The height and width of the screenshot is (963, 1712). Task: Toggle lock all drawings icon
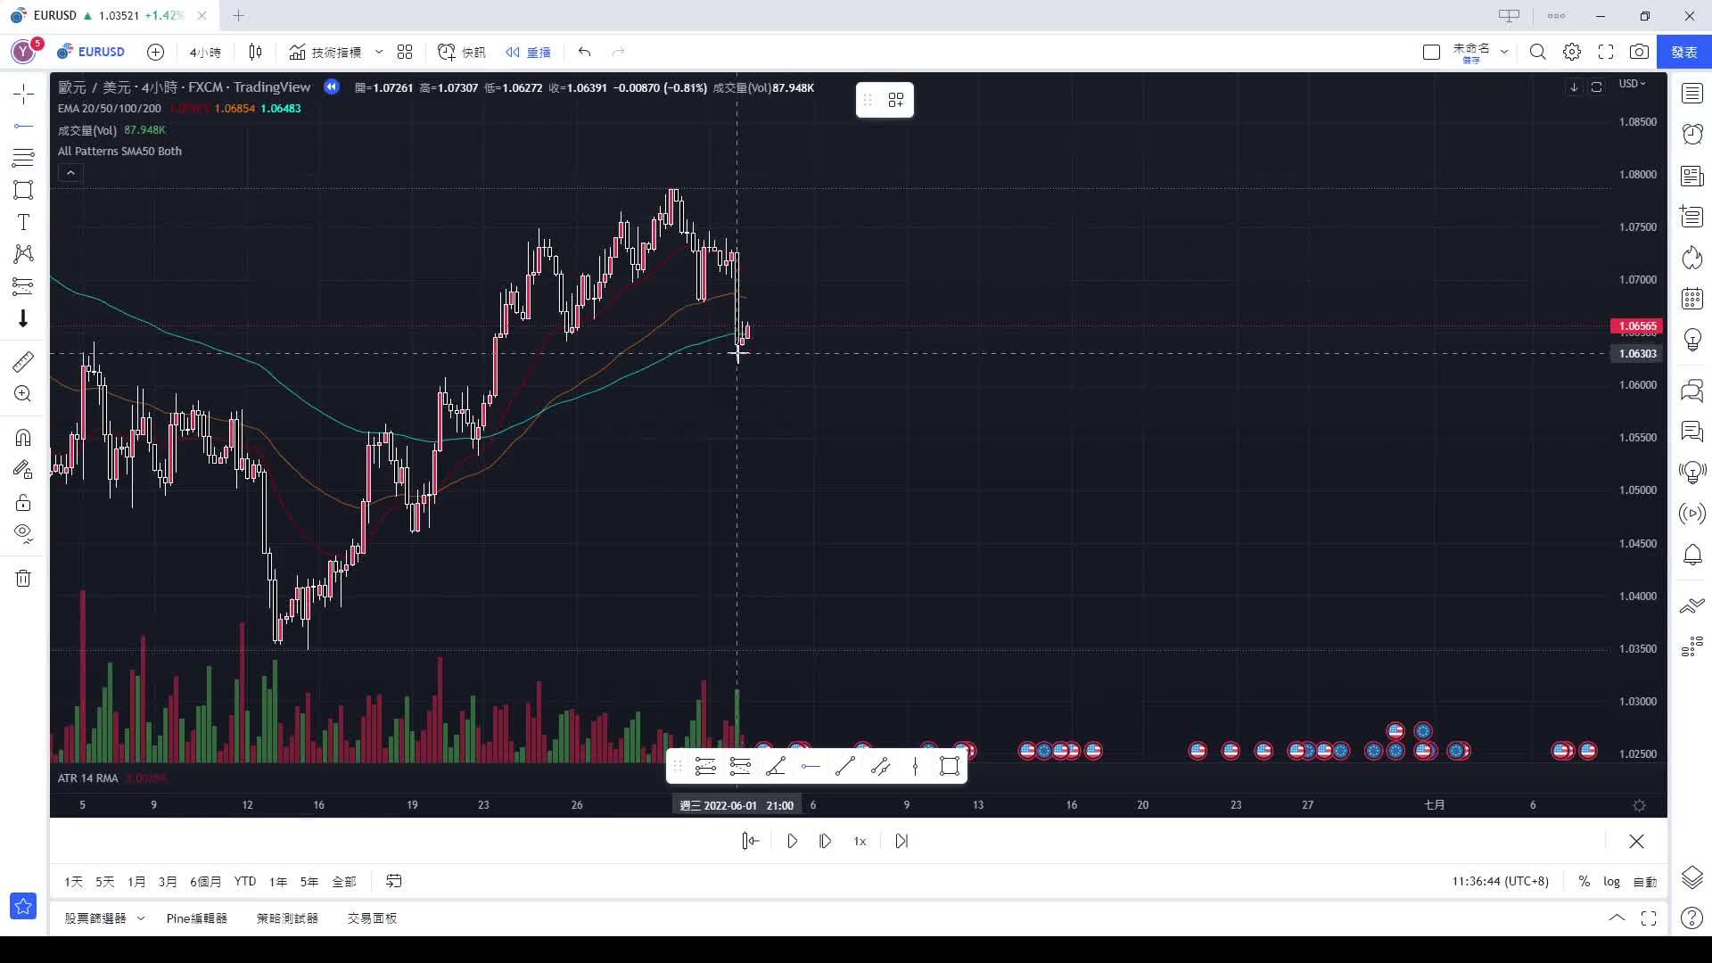[23, 503]
